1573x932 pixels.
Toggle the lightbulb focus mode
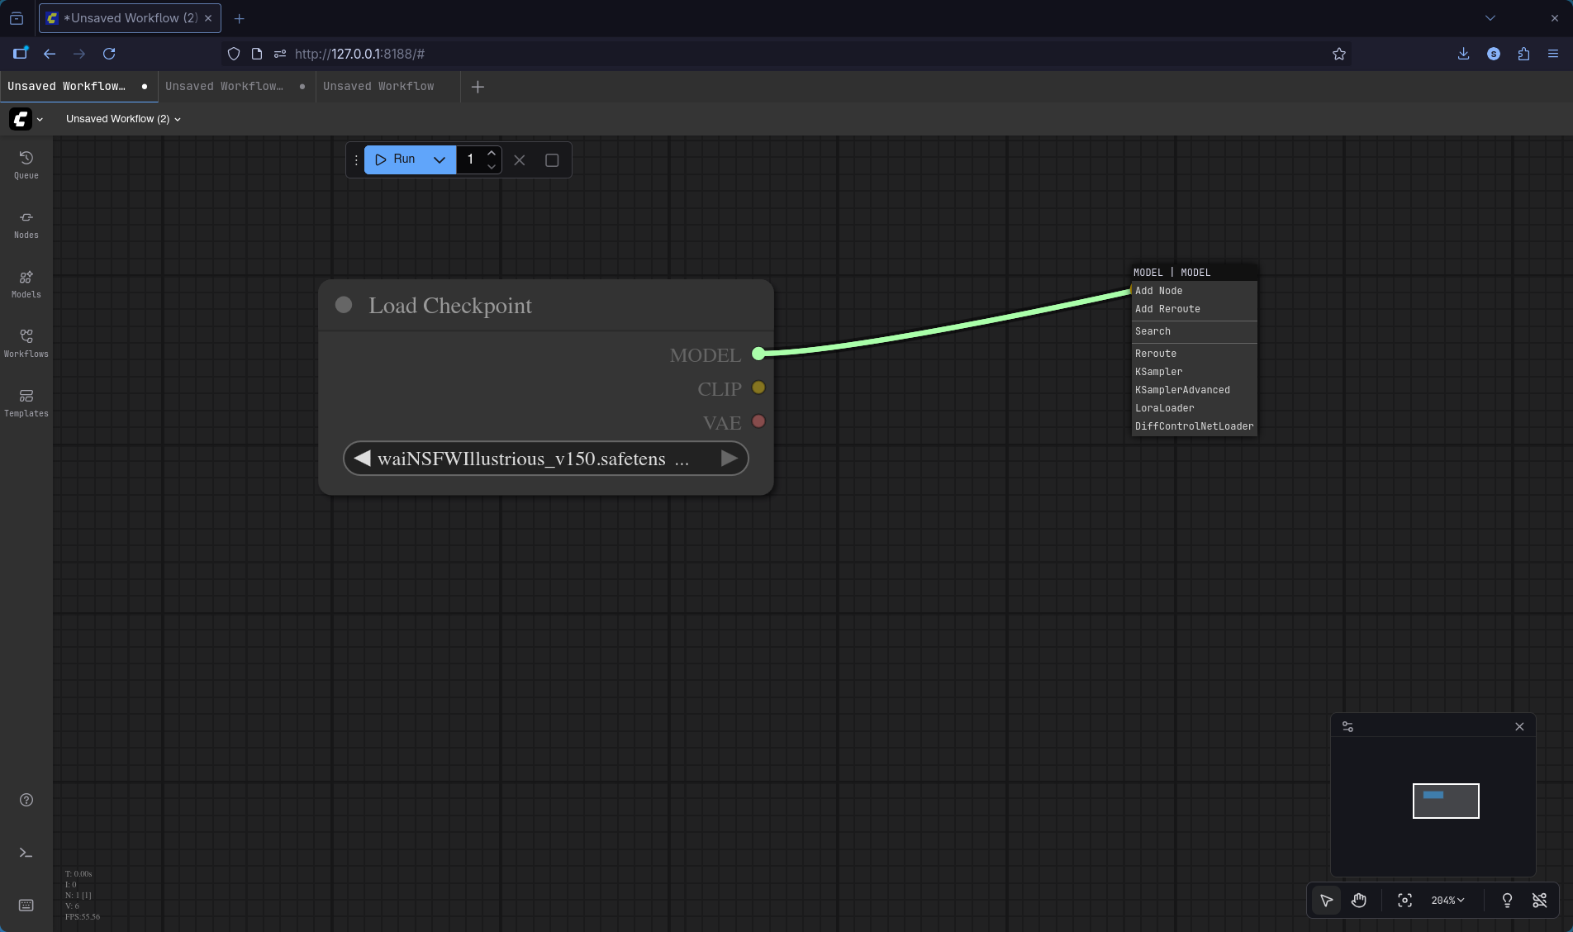tap(1507, 901)
